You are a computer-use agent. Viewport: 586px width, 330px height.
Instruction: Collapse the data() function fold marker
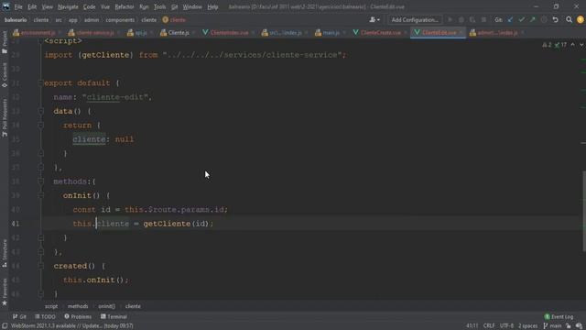[x=40, y=111]
